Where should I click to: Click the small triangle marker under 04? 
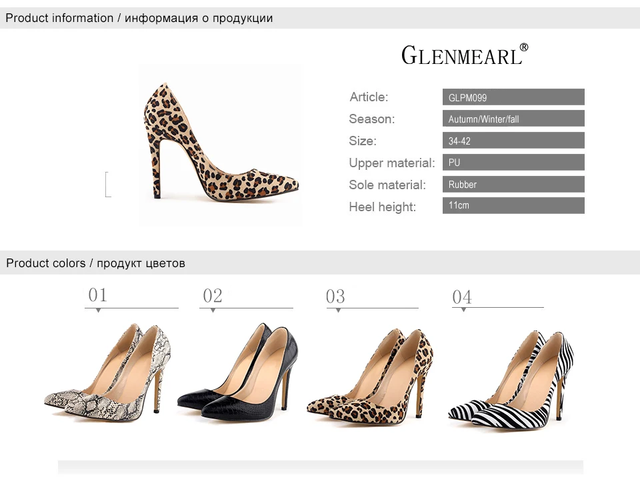[x=464, y=310]
